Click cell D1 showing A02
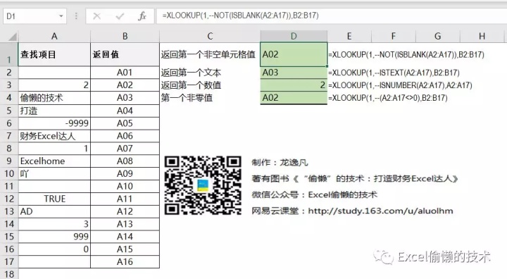The width and height of the screenshot is (507, 279). [294, 54]
